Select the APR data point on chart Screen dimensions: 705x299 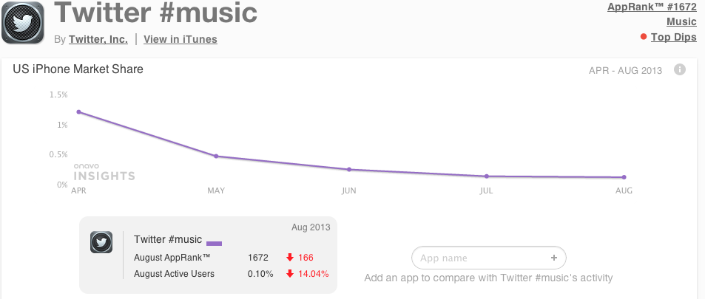pyautogui.click(x=78, y=111)
